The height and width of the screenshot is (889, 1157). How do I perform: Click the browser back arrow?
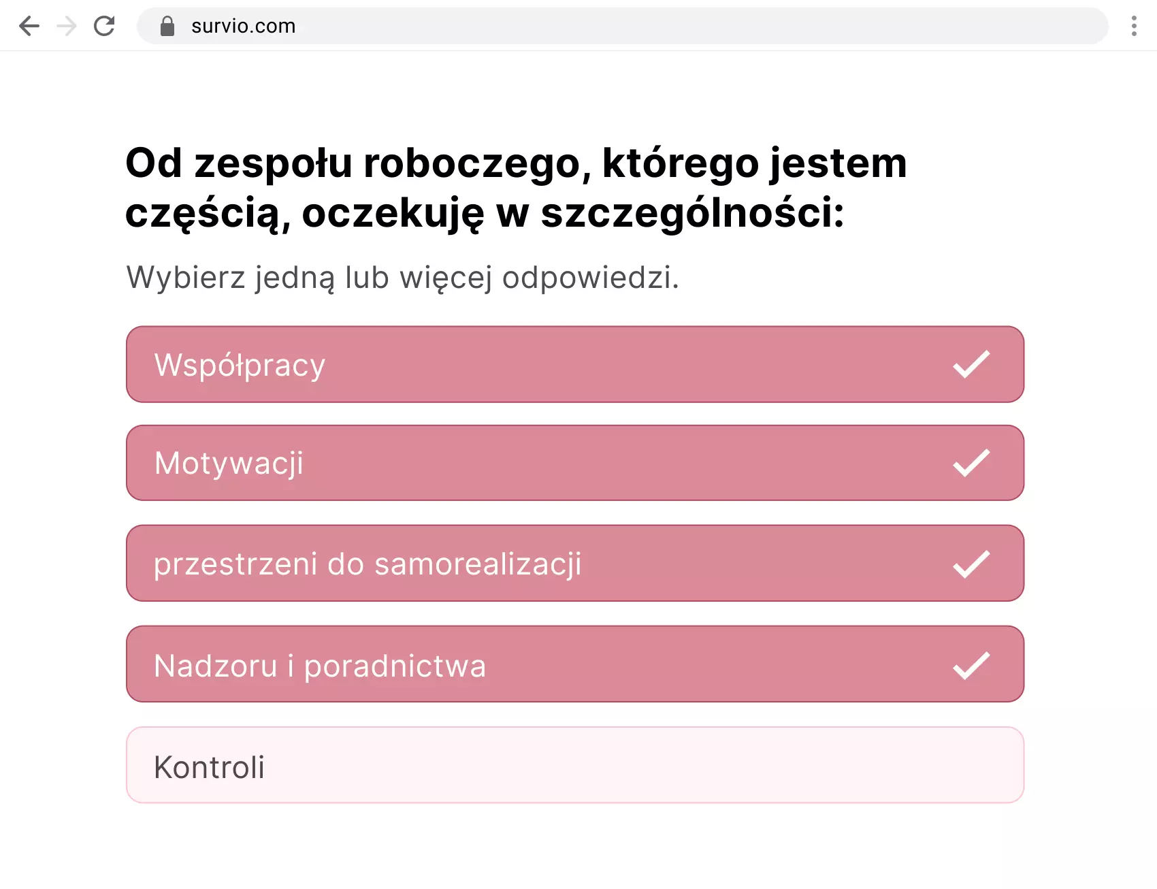click(29, 26)
